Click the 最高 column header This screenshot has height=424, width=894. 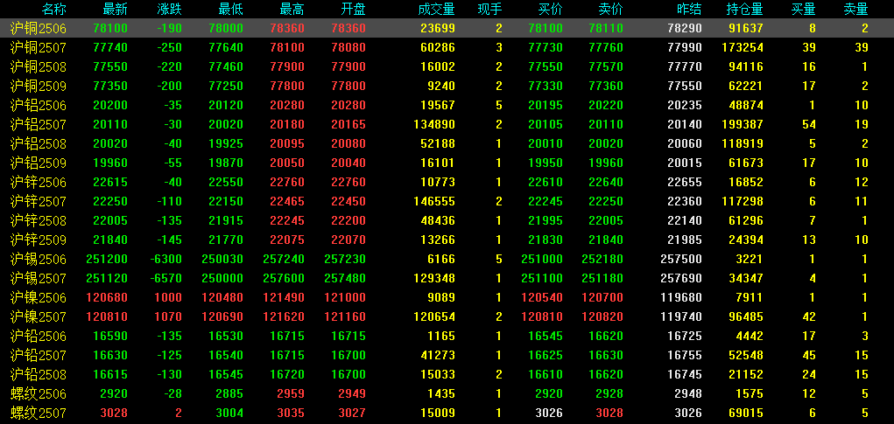(292, 9)
